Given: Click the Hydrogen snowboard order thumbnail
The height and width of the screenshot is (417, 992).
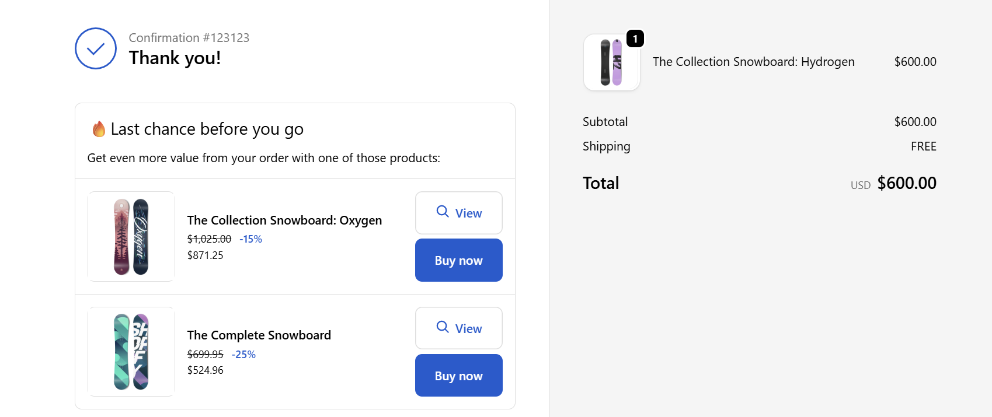Looking at the screenshot, I should coord(611,62).
